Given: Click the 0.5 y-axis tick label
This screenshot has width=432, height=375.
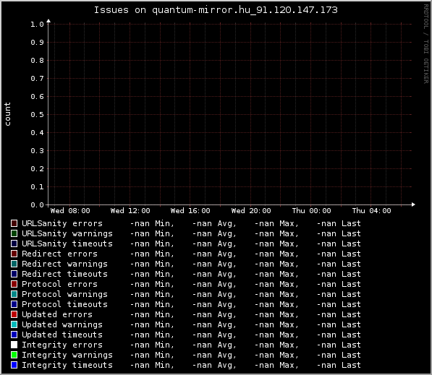Looking at the screenshot, I should click(x=37, y=115).
